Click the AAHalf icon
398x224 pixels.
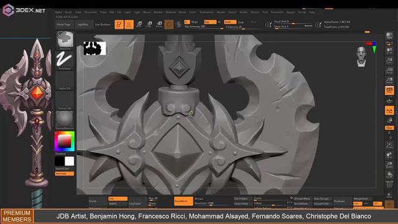(389, 81)
